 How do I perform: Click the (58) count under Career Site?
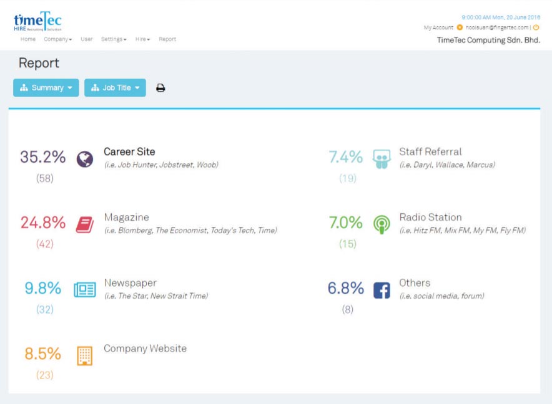[x=45, y=178]
